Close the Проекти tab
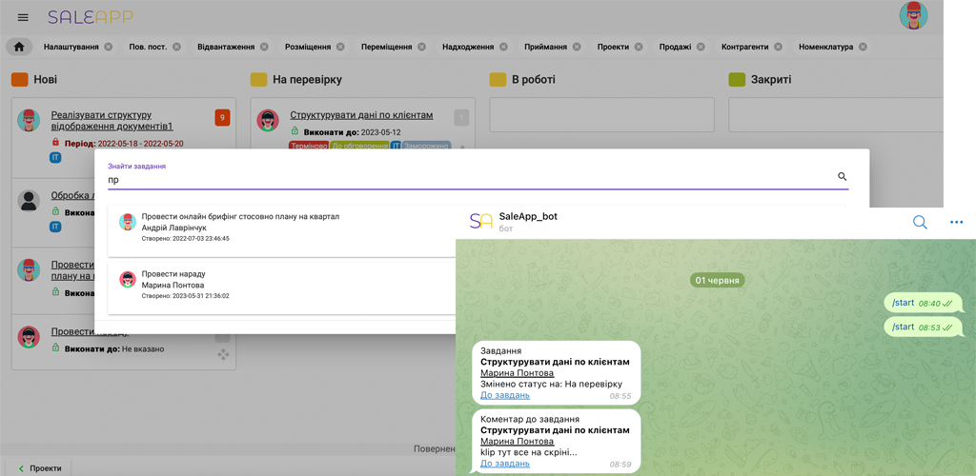This screenshot has width=976, height=476. click(x=639, y=47)
